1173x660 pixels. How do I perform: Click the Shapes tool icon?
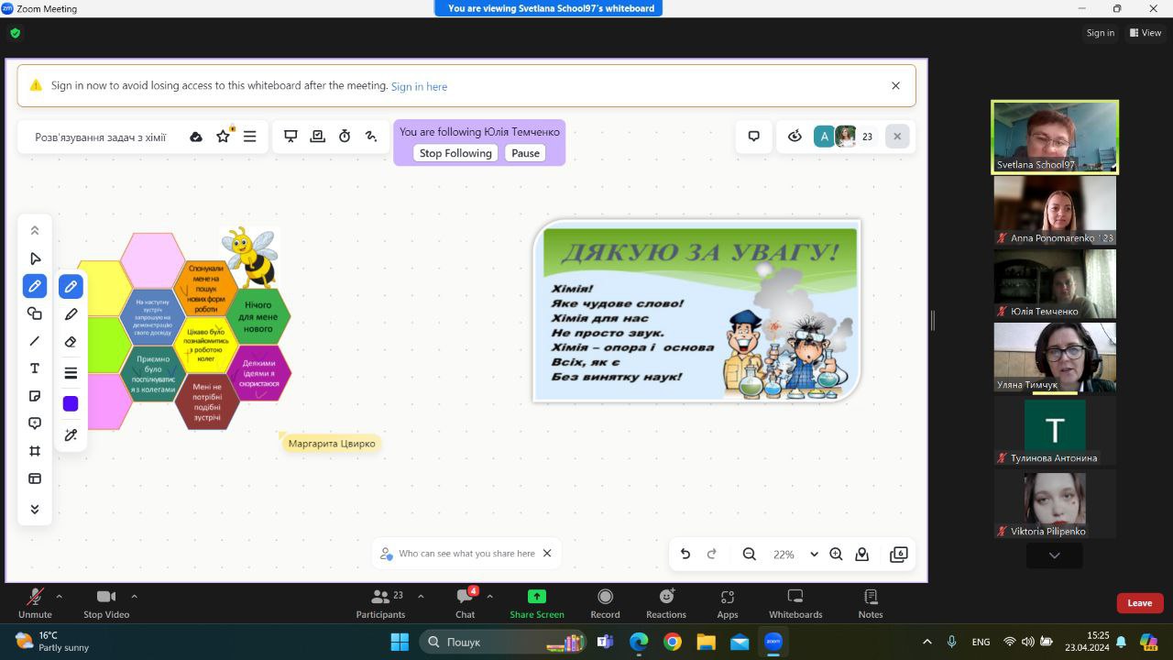coord(35,313)
